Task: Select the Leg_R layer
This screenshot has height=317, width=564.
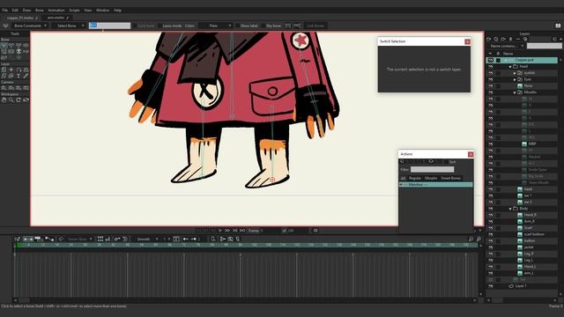Action: pos(529,254)
